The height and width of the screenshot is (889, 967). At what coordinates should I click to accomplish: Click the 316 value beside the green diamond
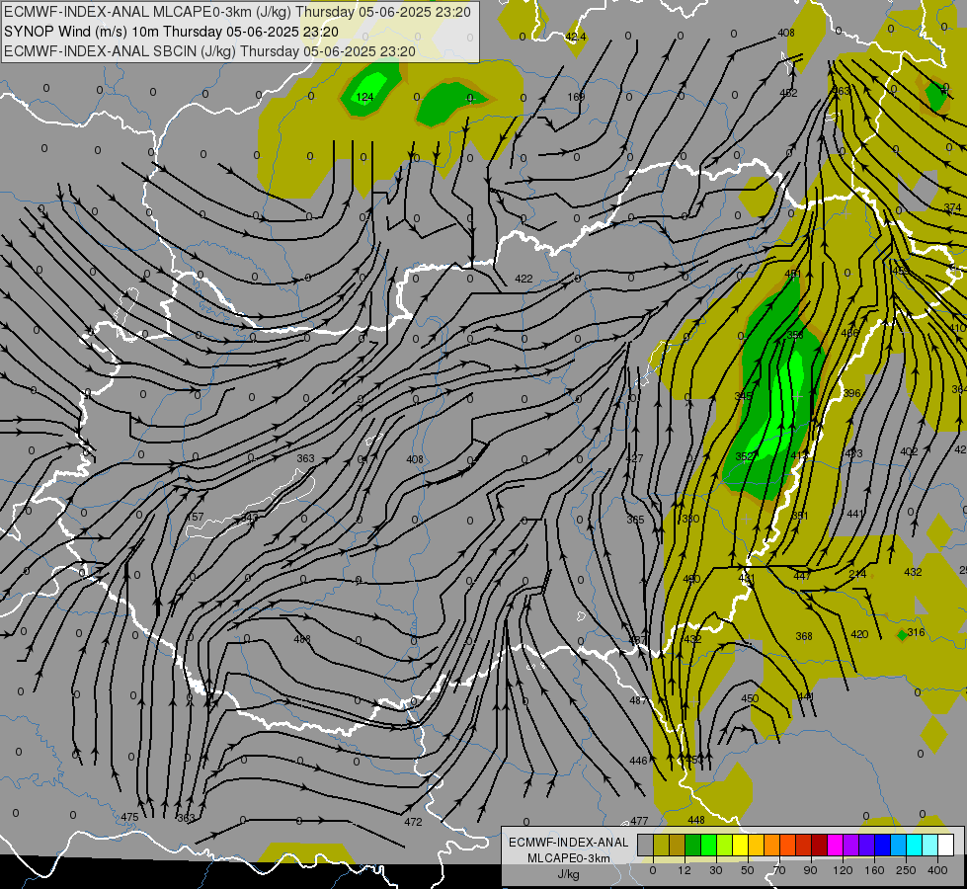point(917,632)
